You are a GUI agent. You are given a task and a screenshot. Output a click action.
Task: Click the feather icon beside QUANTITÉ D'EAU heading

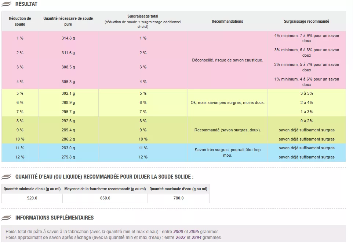tap(7, 177)
